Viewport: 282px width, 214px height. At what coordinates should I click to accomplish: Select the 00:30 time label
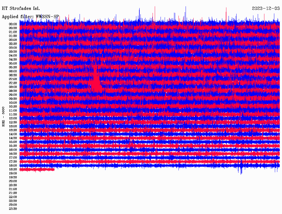coord(13,28)
